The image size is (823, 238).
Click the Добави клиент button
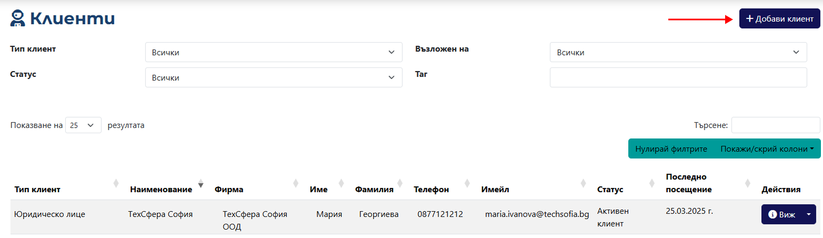(x=780, y=18)
